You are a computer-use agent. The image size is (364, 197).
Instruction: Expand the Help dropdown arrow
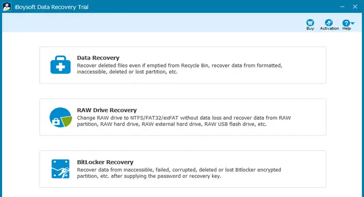[353, 23]
